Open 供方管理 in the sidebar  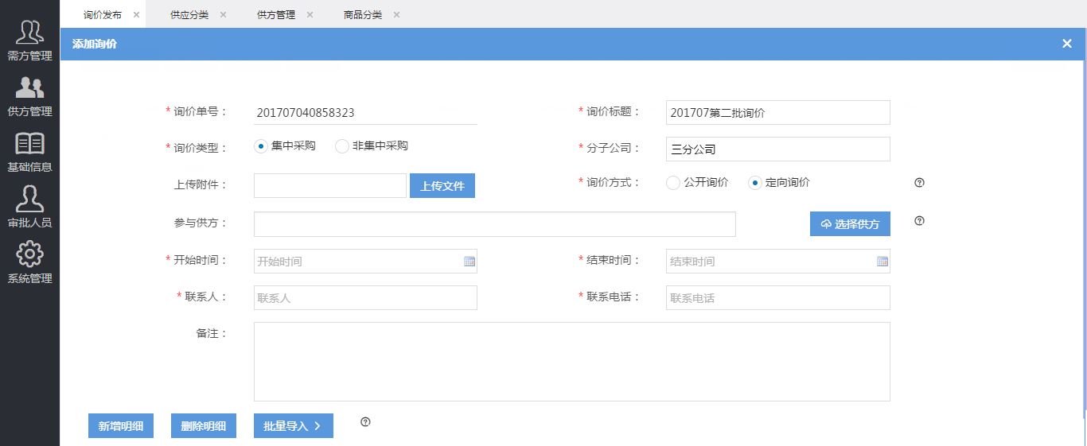[29, 95]
